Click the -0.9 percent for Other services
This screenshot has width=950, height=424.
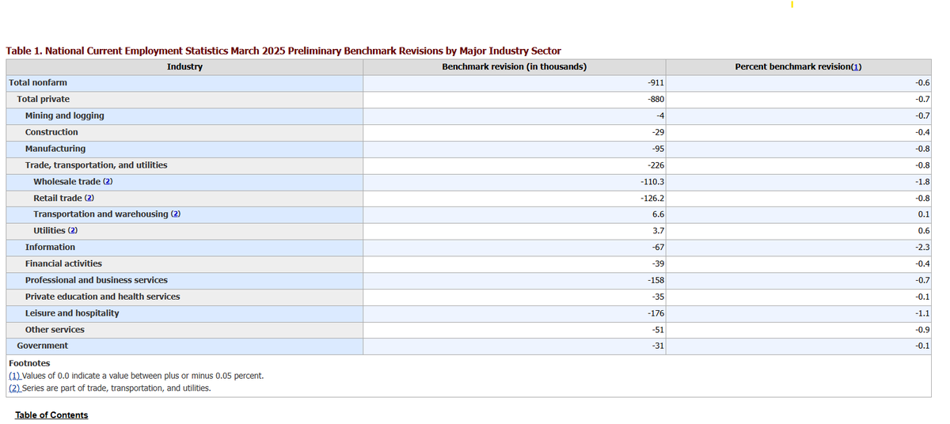coord(922,330)
